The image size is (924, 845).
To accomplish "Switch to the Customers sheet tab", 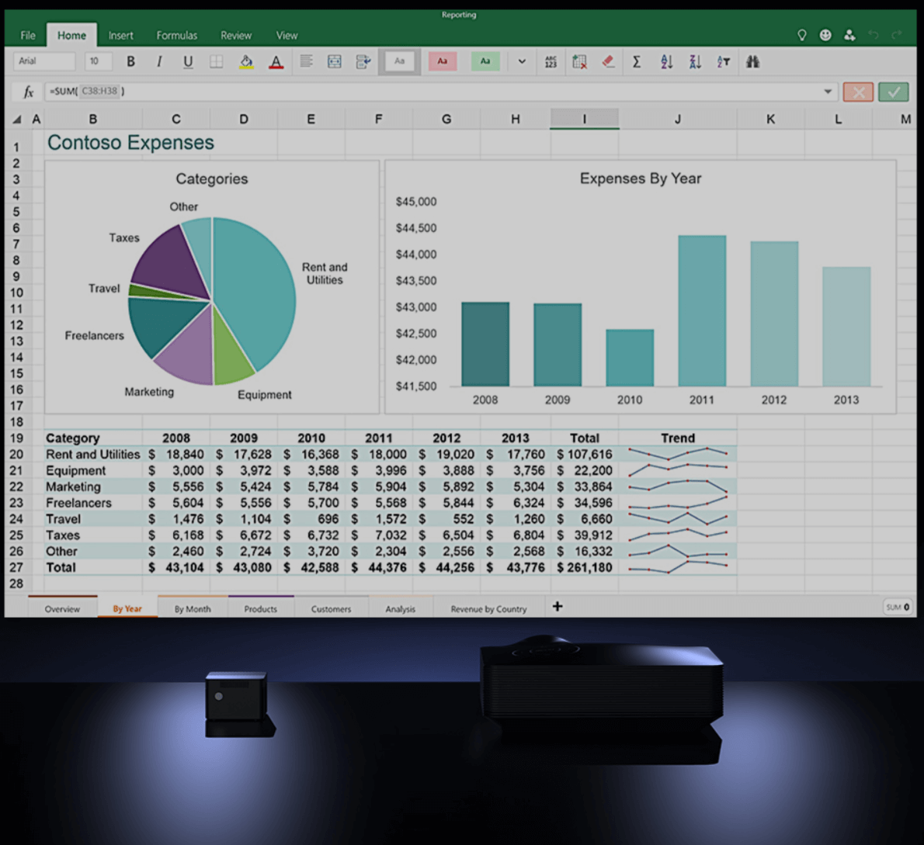I will (332, 609).
